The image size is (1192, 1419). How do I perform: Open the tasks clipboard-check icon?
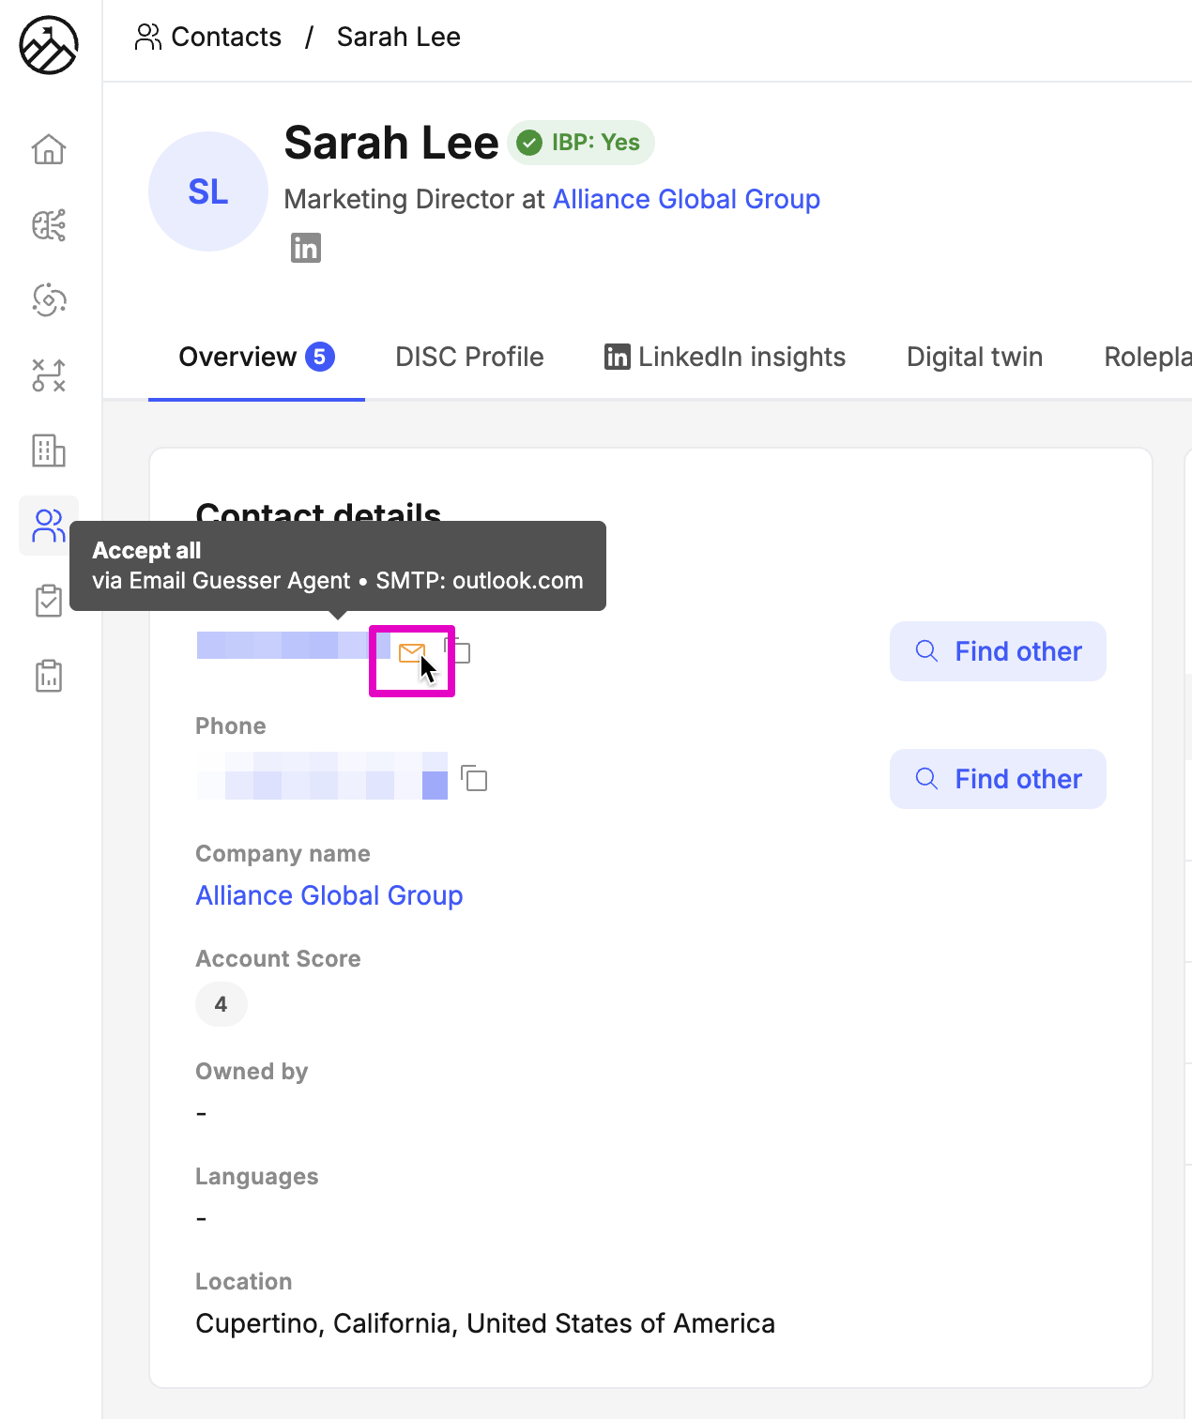pyautogui.click(x=48, y=601)
